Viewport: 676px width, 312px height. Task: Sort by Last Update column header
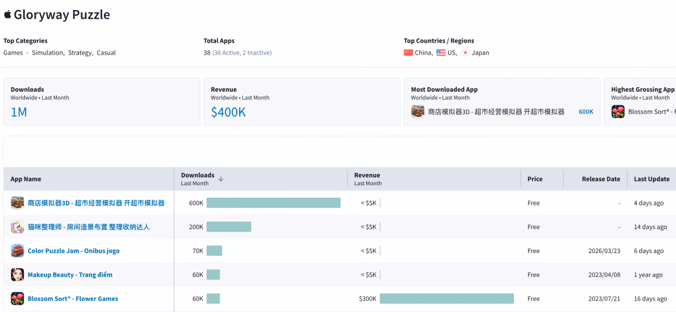point(652,179)
